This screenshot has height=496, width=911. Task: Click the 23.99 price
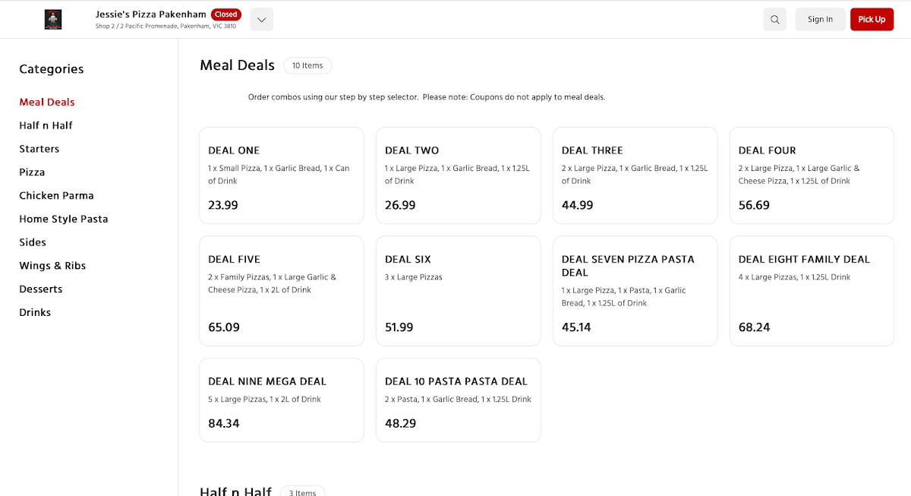click(223, 205)
